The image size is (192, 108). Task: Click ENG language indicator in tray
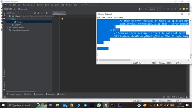pyautogui.click(x=172, y=105)
